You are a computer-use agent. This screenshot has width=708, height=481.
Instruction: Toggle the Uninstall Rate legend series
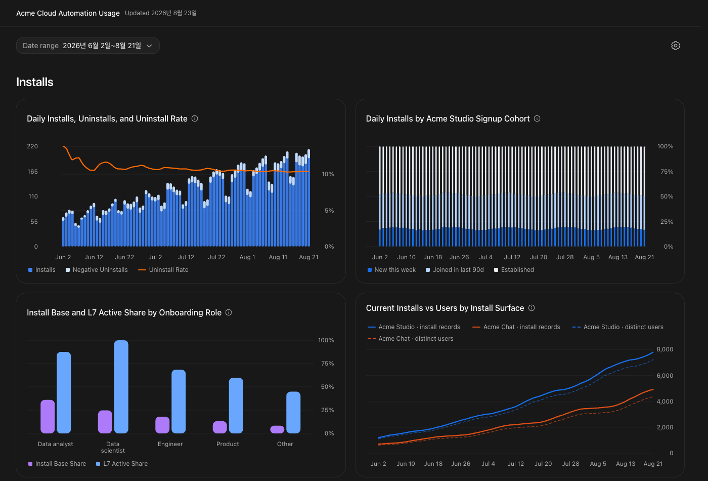click(163, 270)
